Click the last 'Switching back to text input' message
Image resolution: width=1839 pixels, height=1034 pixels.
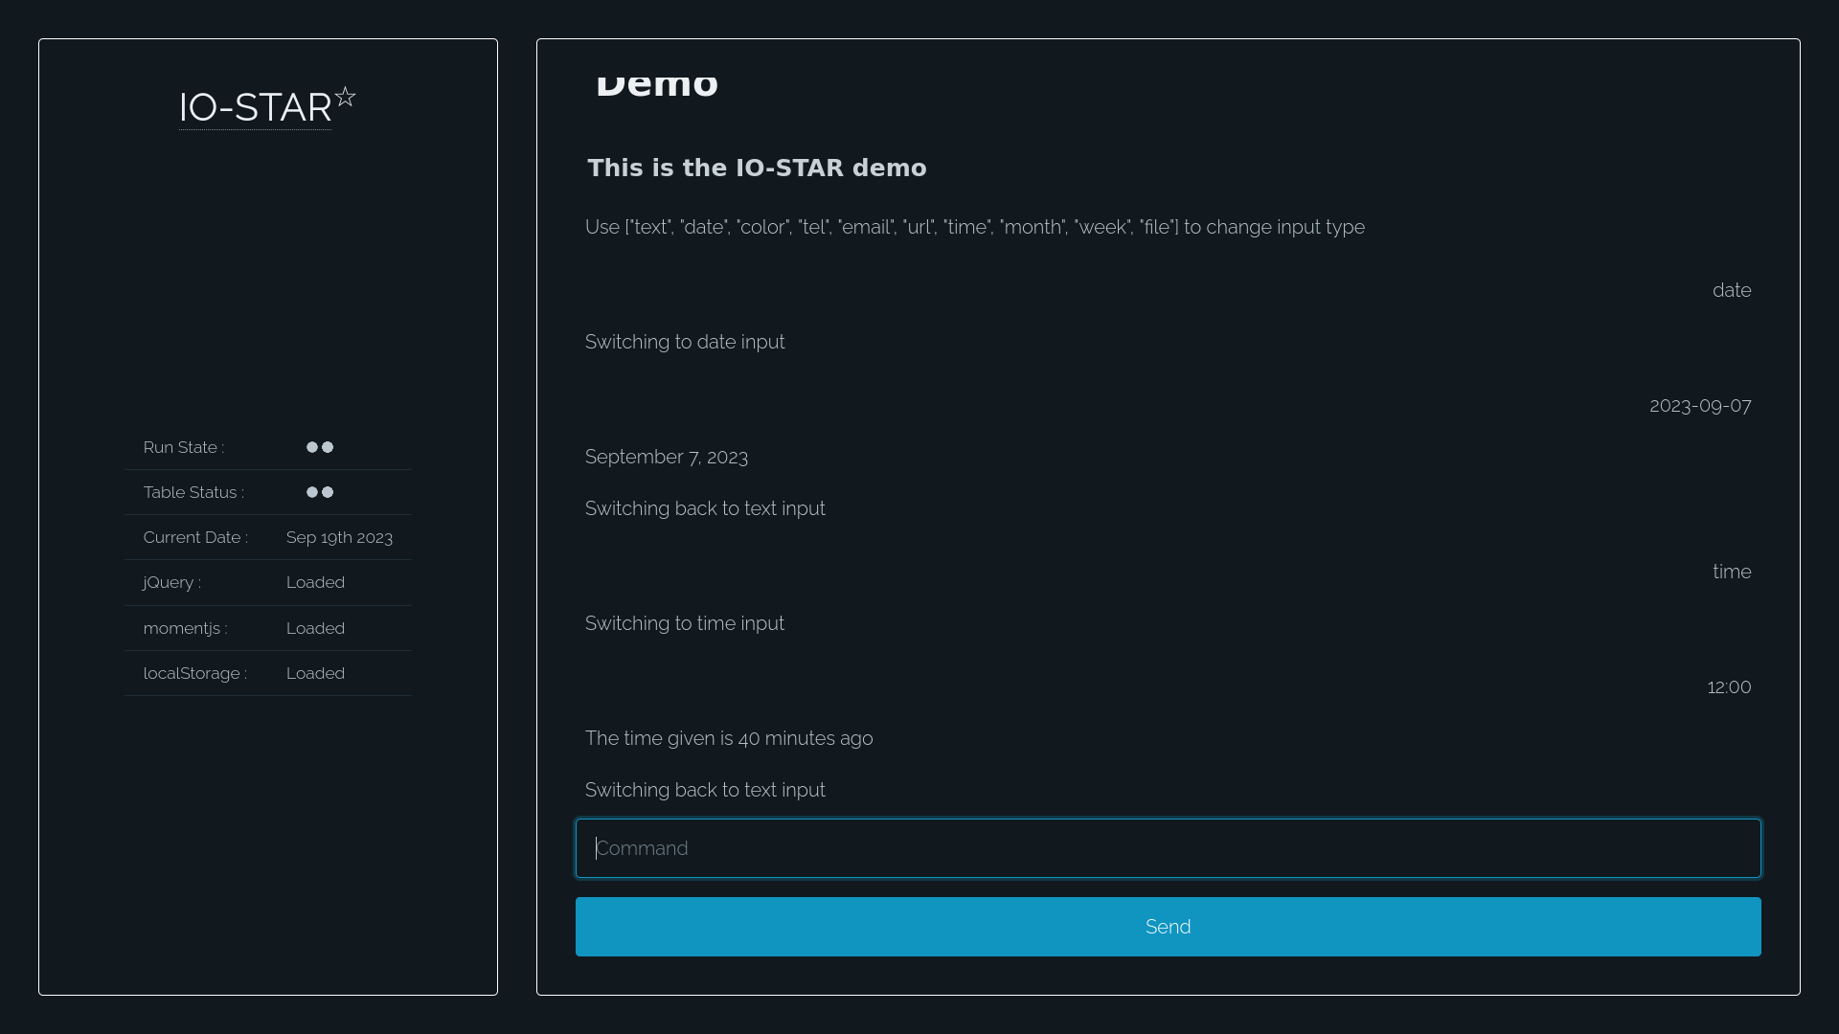(705, 789)
